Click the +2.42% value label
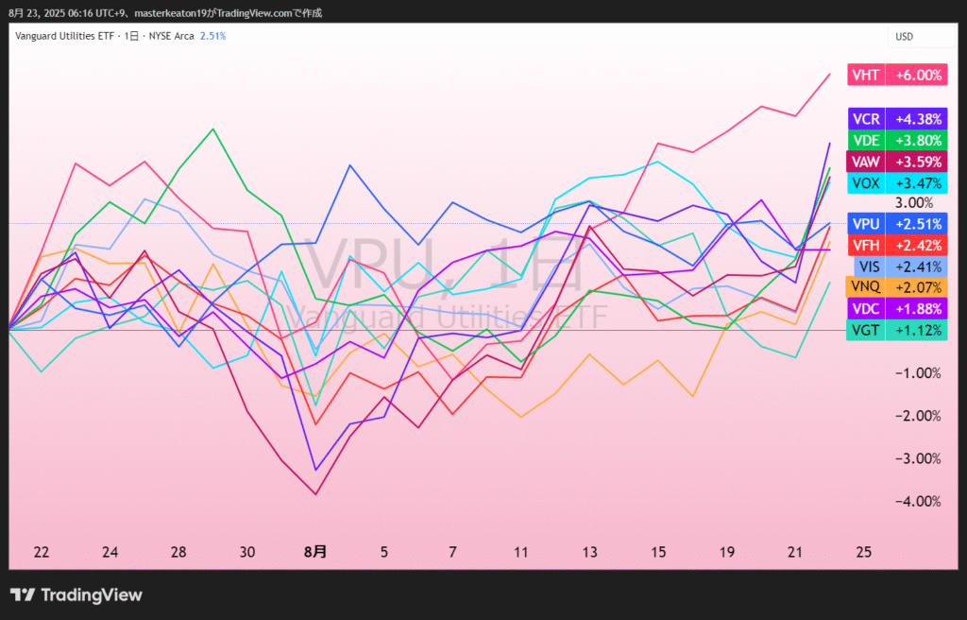This screenshot has width=967, height=620. (917, 245)
